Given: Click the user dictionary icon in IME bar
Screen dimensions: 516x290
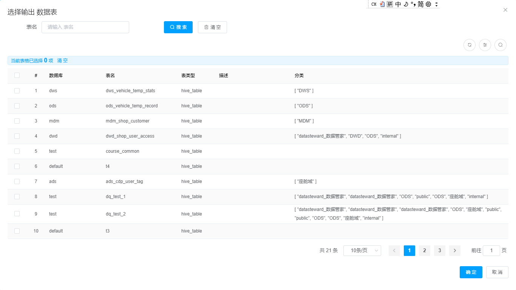Looking at the screenshot, I should click(x=382, y=4).
